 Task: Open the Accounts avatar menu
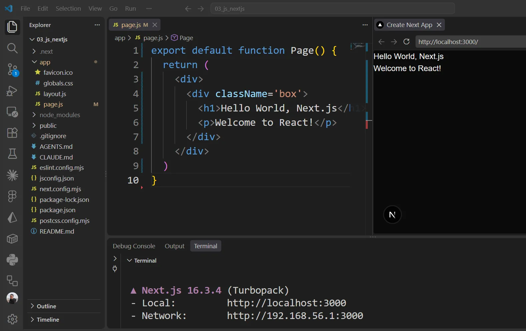12,298
